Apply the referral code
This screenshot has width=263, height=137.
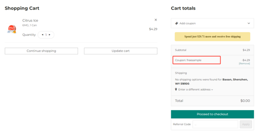(x=246, y=124)
